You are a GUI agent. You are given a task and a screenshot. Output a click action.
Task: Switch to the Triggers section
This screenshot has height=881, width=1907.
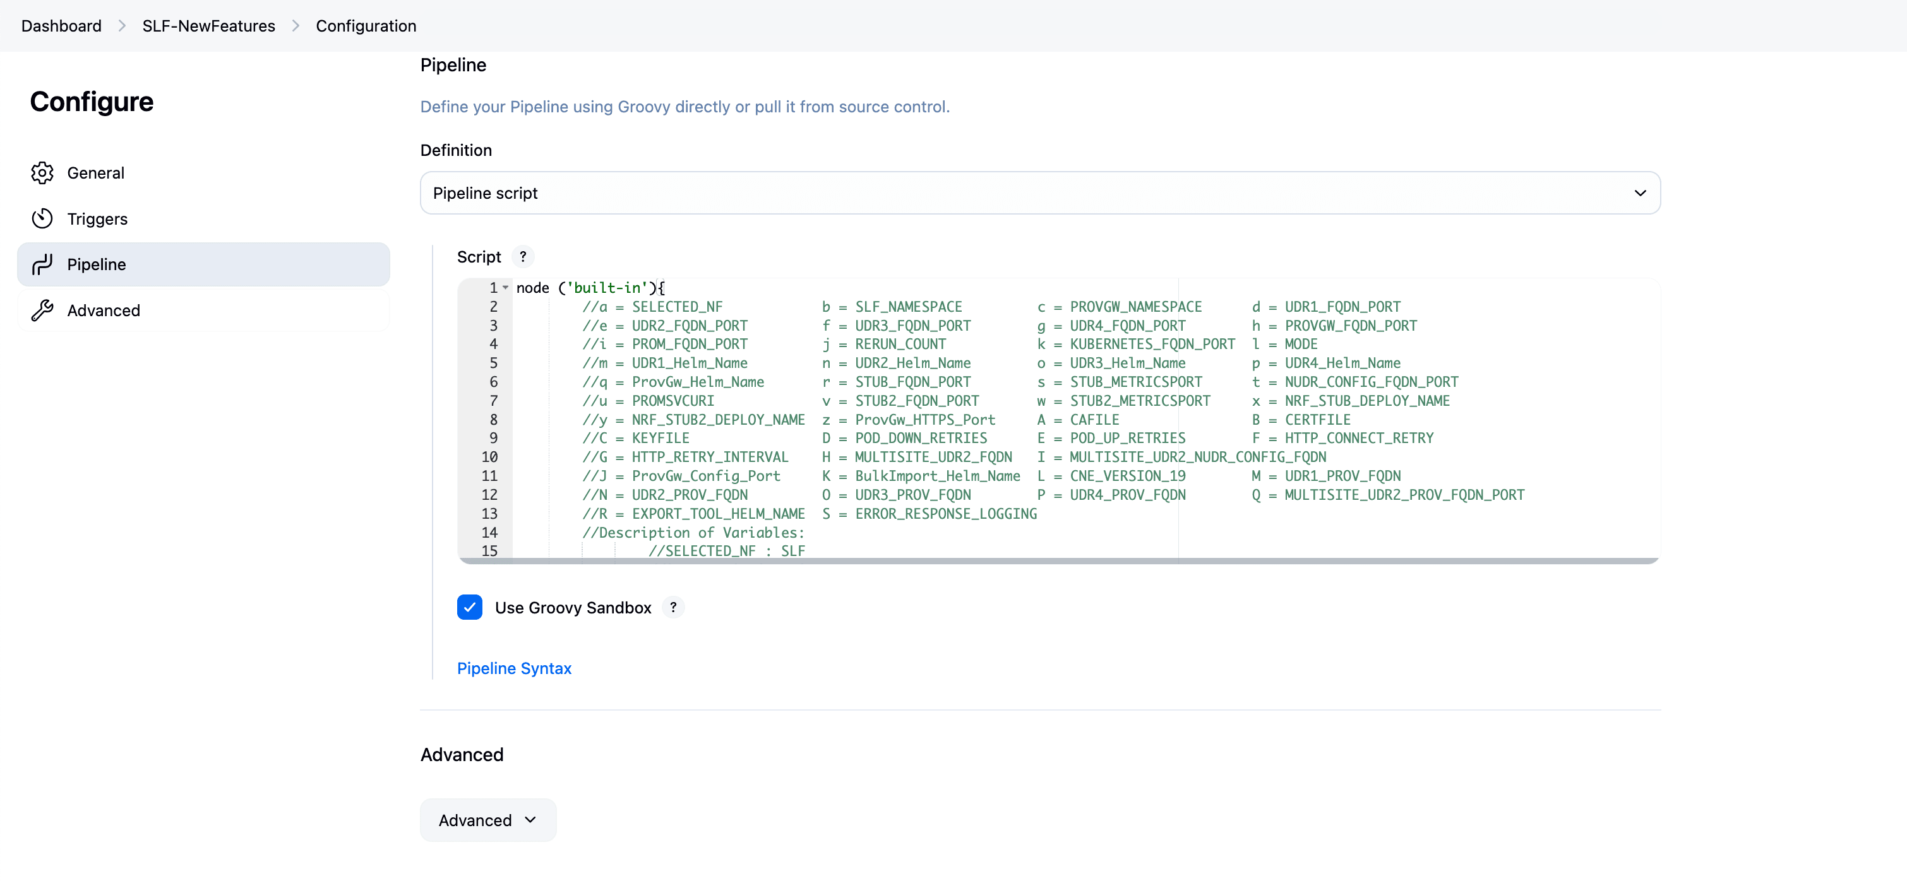tap(97, 218)
